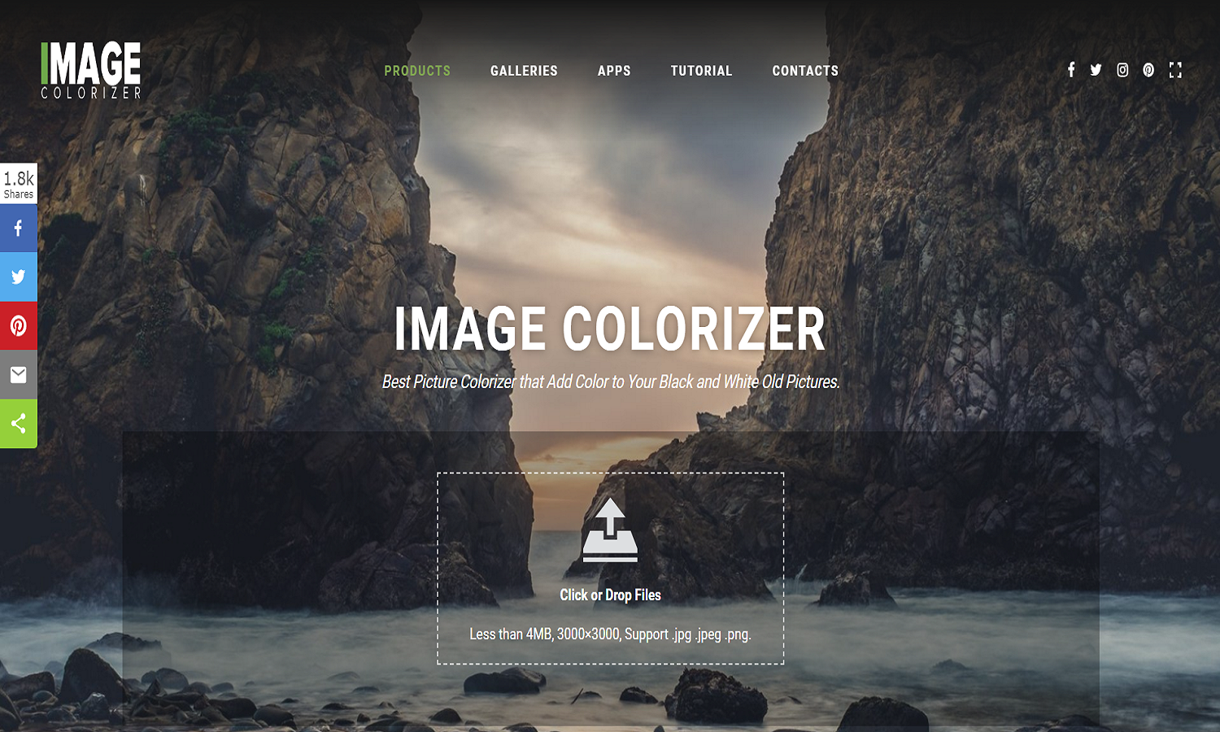Viewport: 1220px width, 732px height.
Task: Open the Instagram page via header icon
Action: click(x=1122, y=70)
